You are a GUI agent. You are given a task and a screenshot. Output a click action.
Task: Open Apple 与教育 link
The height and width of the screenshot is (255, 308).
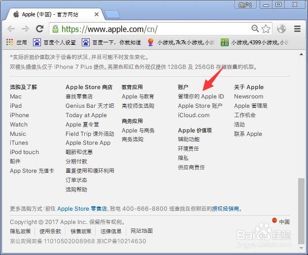point(138,96)
